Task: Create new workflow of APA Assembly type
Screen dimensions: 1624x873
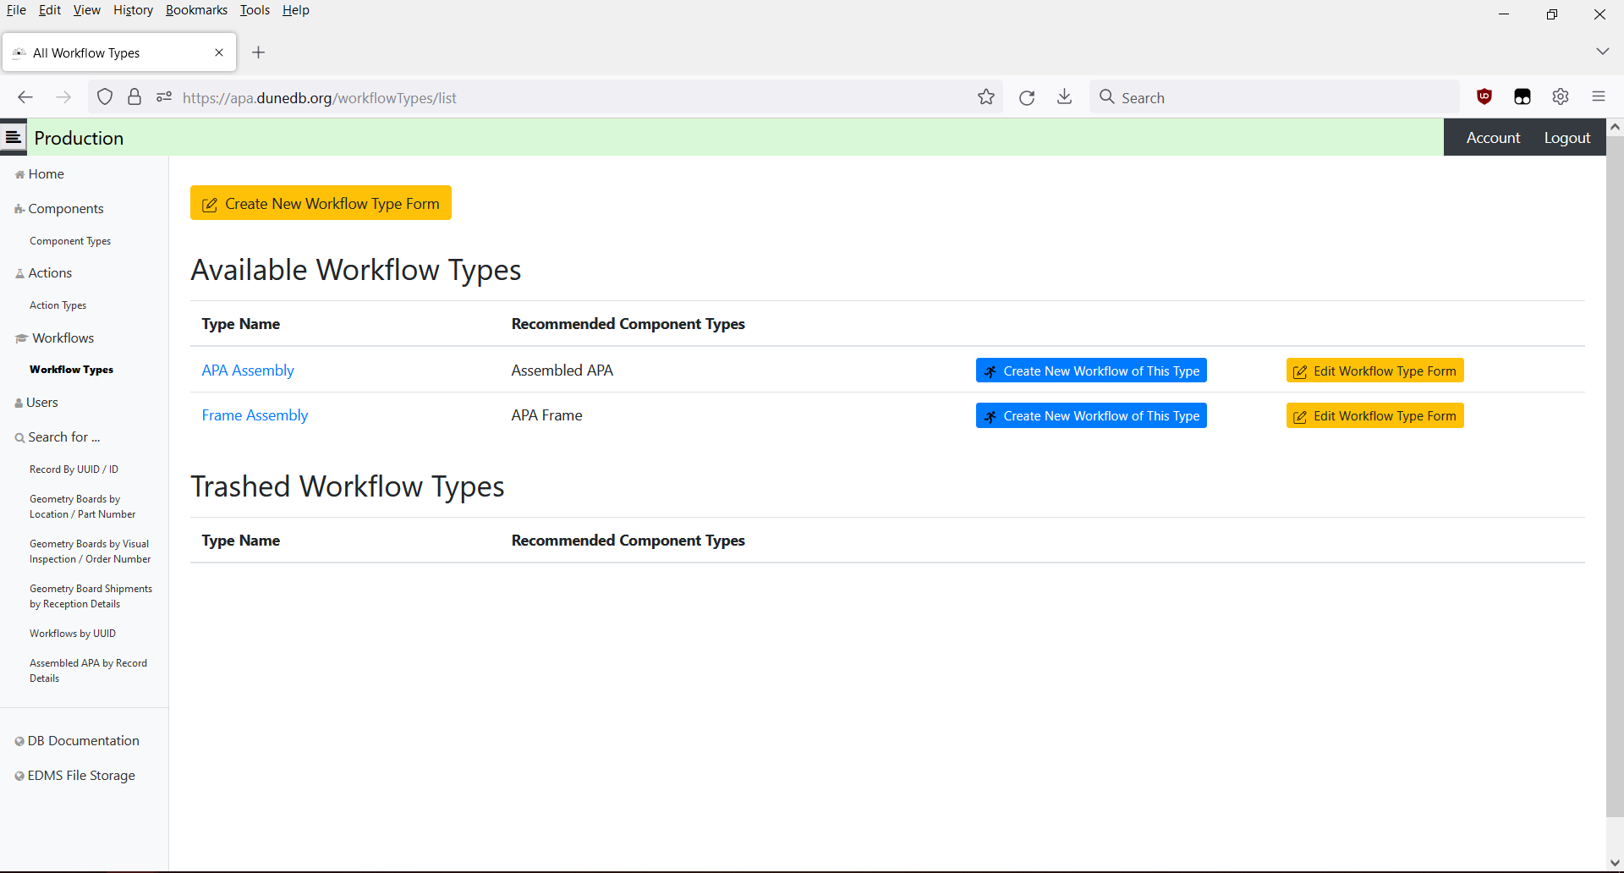Action: (x=1091, y=371)
